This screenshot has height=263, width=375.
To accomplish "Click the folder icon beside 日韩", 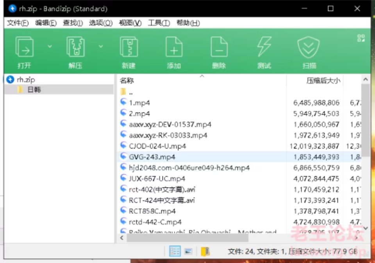I will (x=20, y=89).
